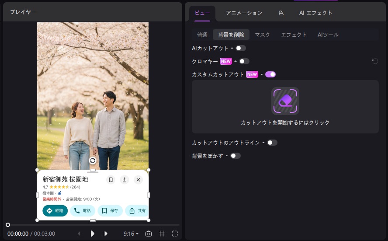Close the map card with X icon
The height and width of the screenshot is (241, 388).
tap(139, 180)
